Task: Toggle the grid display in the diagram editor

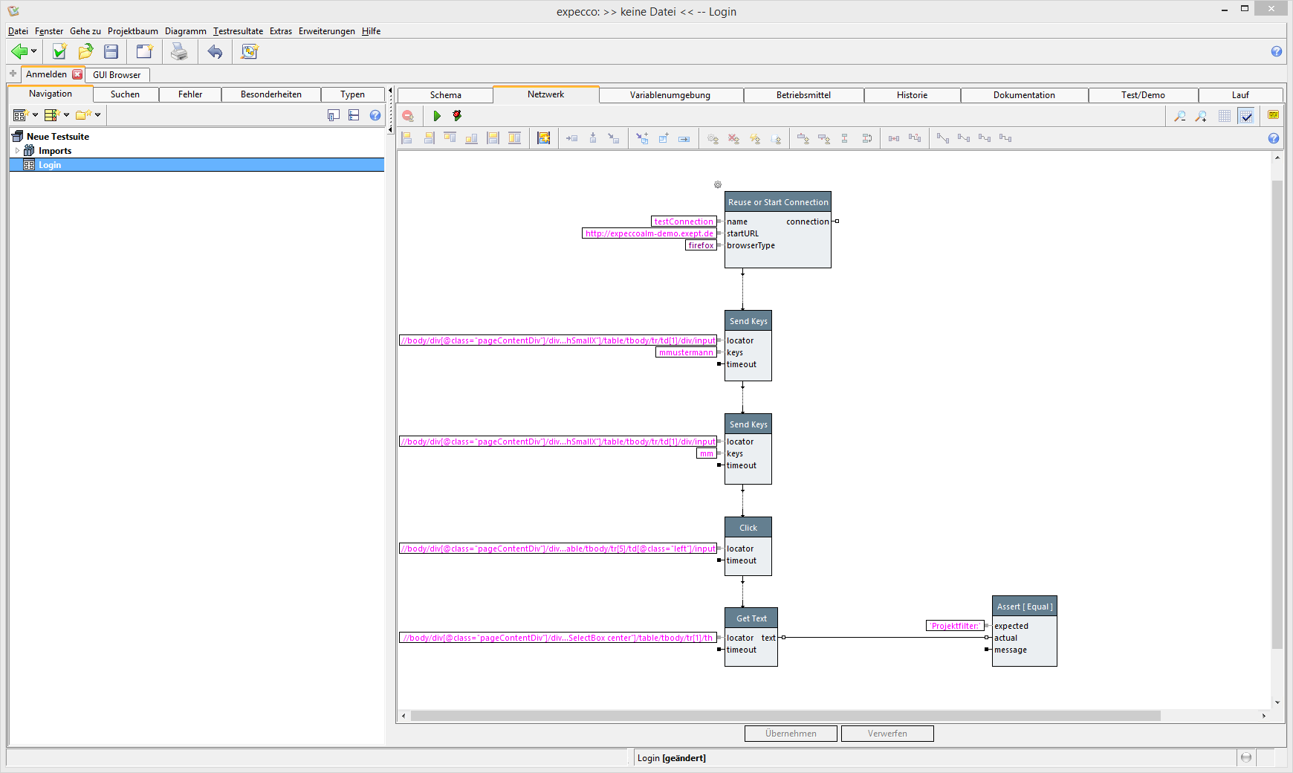Action: (1225, 116)
